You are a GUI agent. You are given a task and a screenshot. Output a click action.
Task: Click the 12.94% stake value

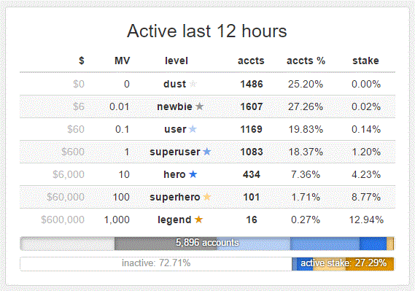(x=366, y=220)
